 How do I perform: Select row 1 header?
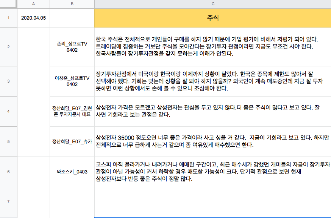(8, 18)
